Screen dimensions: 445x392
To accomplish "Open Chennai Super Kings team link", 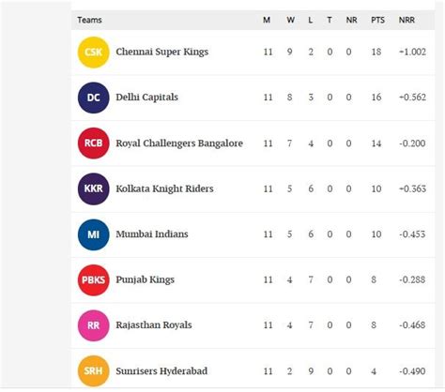I will pyautogui.click(x=162, y=52).
